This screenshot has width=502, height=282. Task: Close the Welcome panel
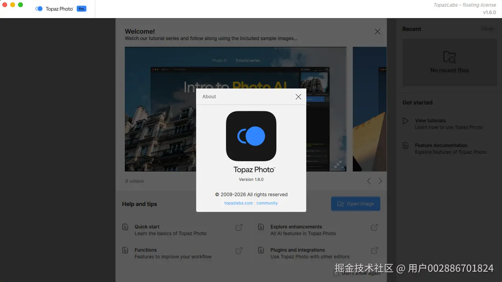(x=378, y=31)
